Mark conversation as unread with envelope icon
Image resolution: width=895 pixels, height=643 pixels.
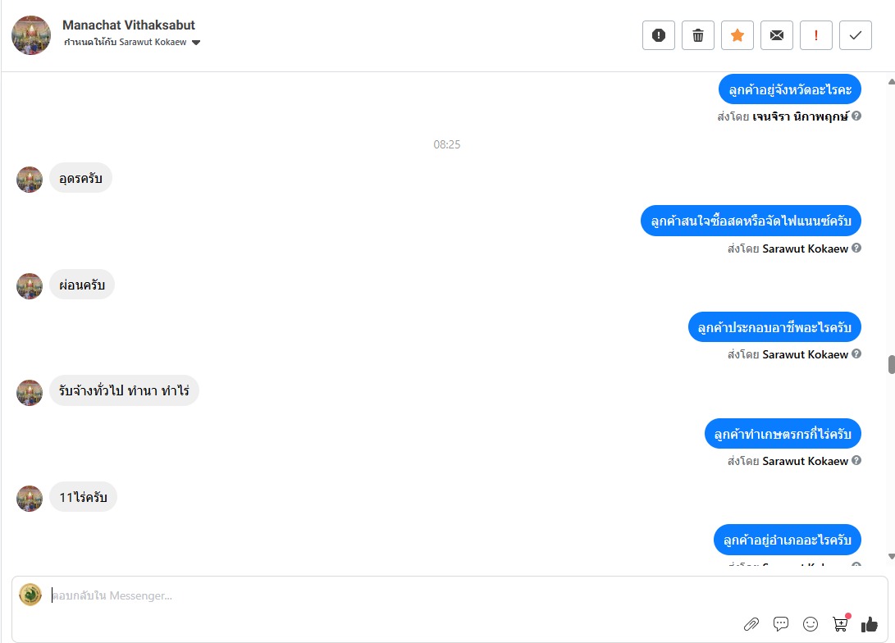tap(777, 35)
